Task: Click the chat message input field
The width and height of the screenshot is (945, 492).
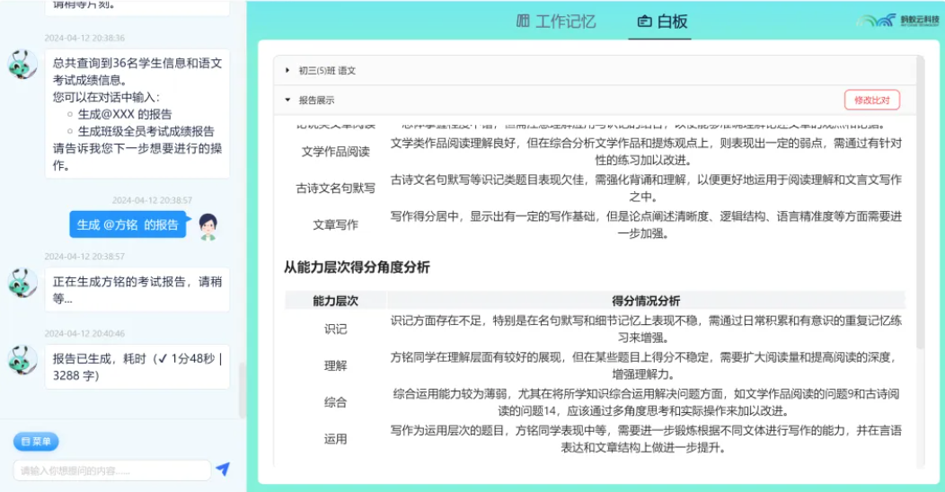Action: [x=112, y=470]
